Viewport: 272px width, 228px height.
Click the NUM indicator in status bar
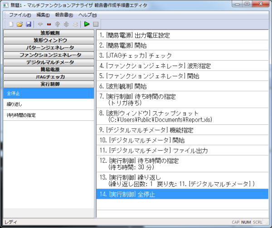point(246,222)
